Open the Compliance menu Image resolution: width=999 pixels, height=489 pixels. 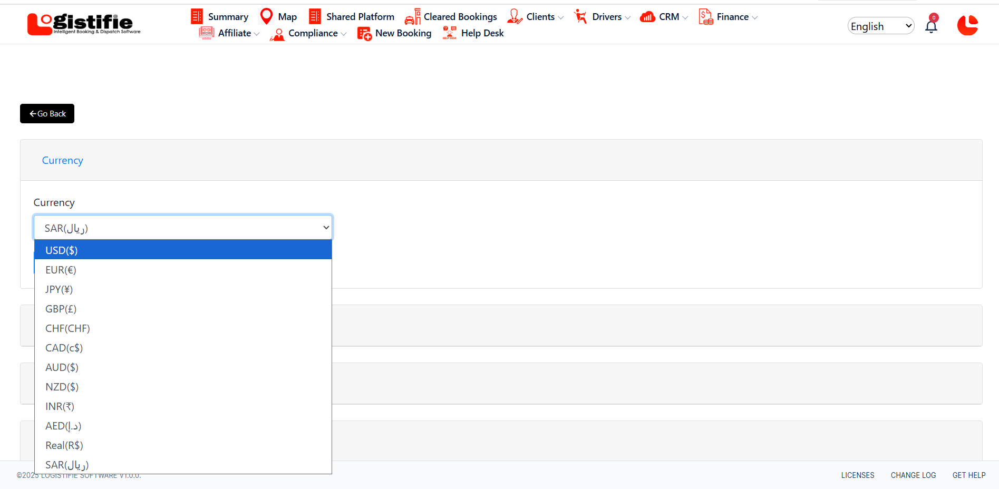tap(313, 33)
